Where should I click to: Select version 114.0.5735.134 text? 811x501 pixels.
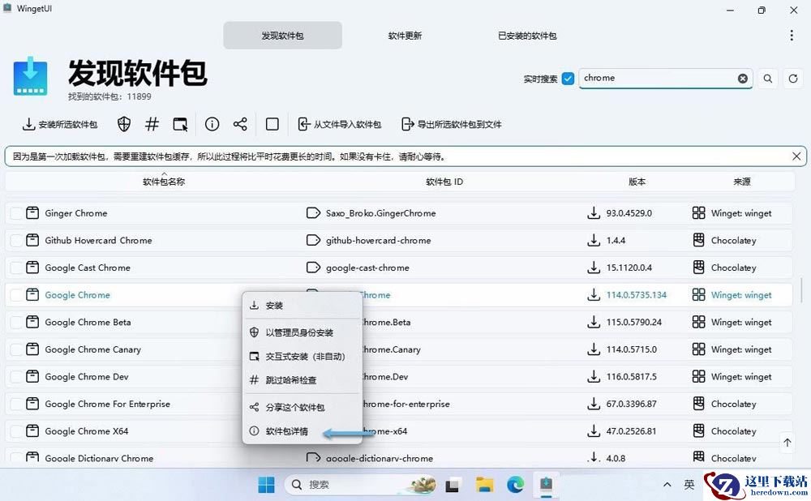[x=637, y=295]
